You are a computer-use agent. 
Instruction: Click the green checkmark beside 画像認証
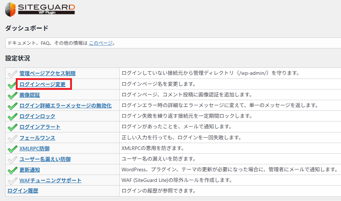click(x=12, y=95)
